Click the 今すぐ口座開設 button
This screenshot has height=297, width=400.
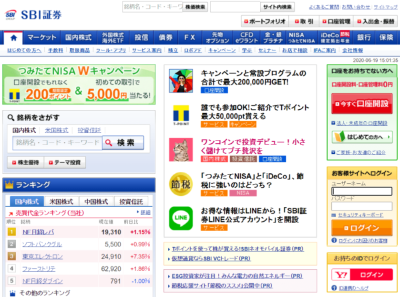point(361,105)
